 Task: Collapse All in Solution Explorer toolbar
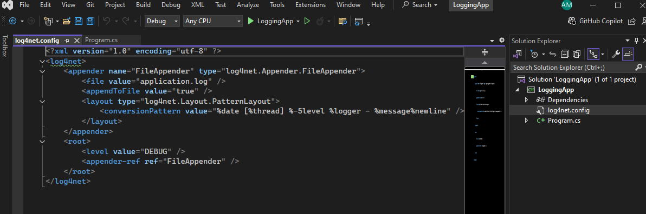(565, 54)
